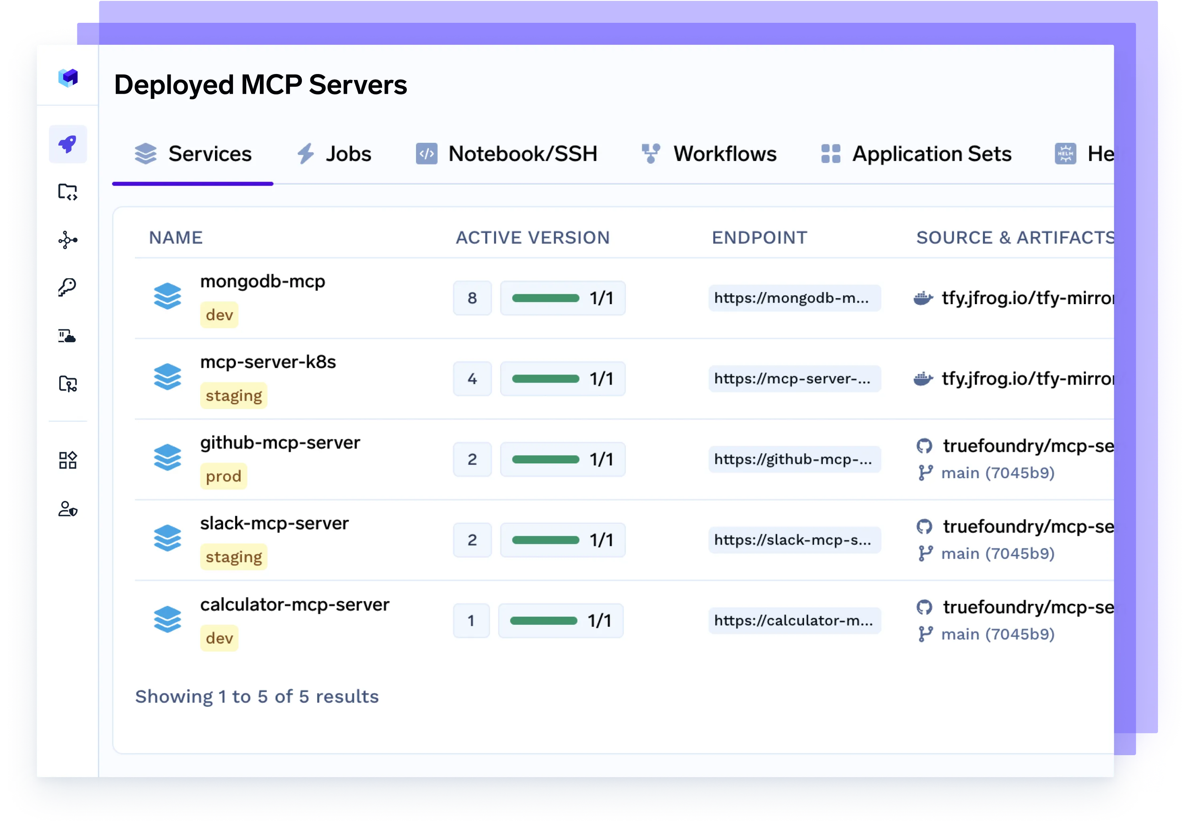Click the slack-mcp-server endpoint URL
This screenshot has width=1188, height=828.
pyautogui.click(x=794, y=540)
